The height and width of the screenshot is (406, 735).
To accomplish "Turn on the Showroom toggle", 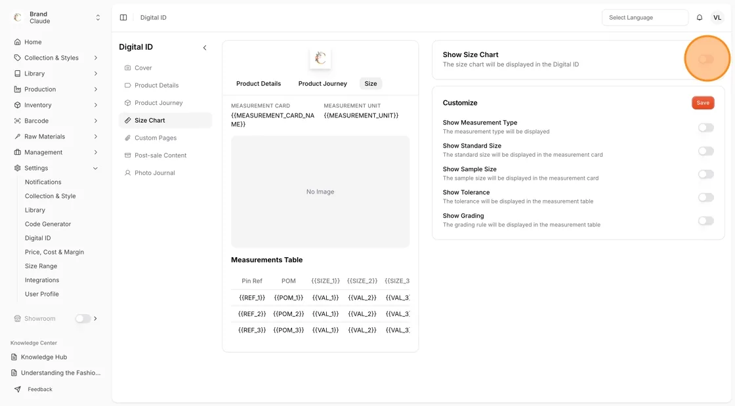I will click(x=83, y=318).
